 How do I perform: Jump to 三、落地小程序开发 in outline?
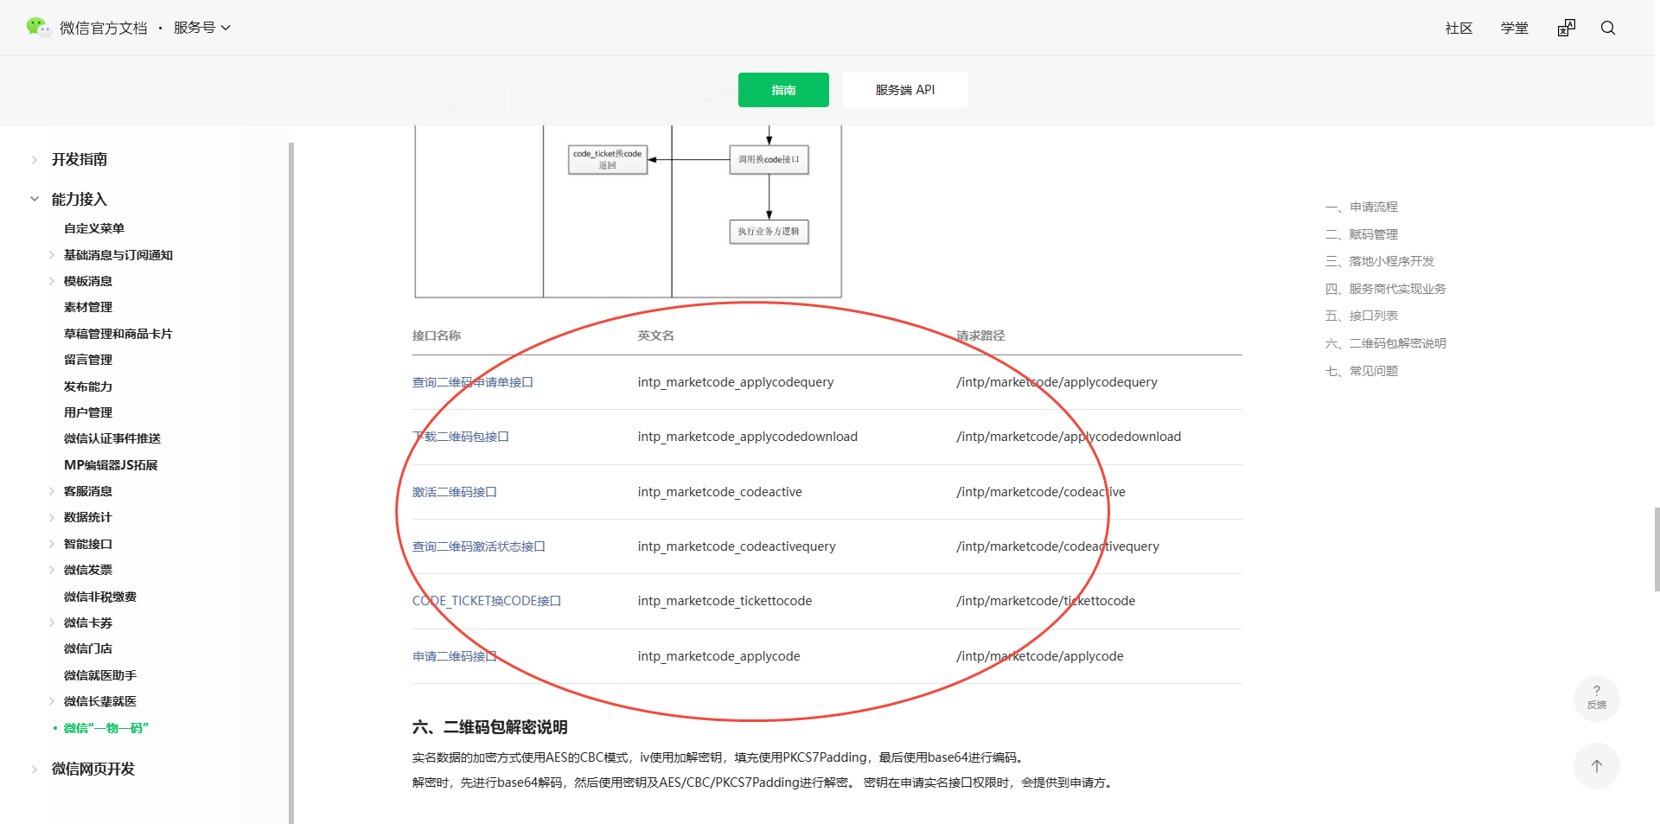(x=1380, y=261)
